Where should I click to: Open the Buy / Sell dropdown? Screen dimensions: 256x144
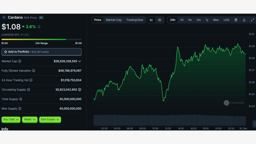(x=11, y=119)
